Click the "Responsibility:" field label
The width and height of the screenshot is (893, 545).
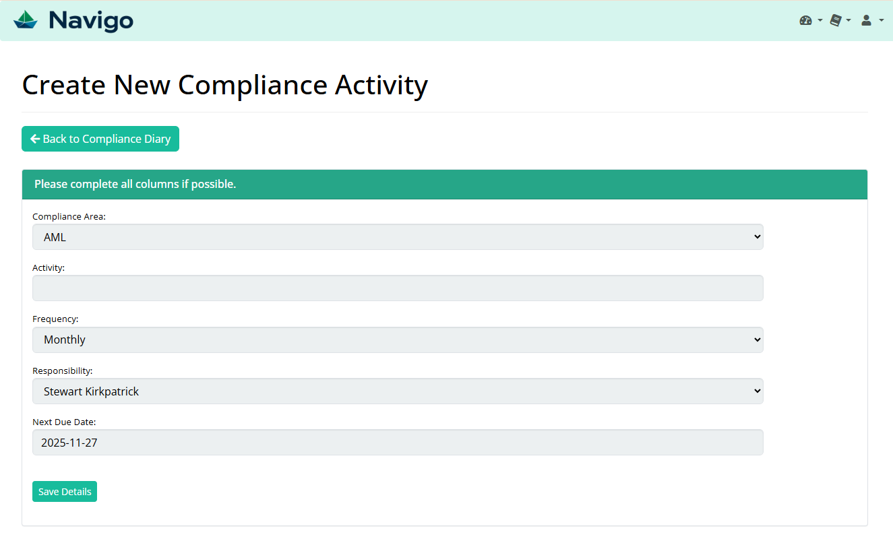[63, 371]
